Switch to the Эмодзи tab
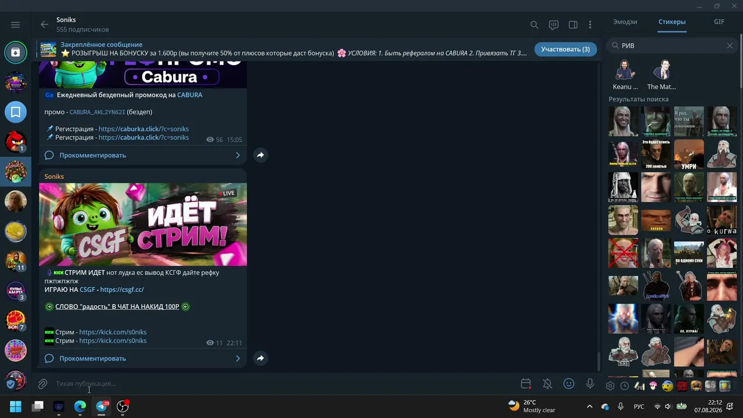743x418 pixels. point(625,21)
